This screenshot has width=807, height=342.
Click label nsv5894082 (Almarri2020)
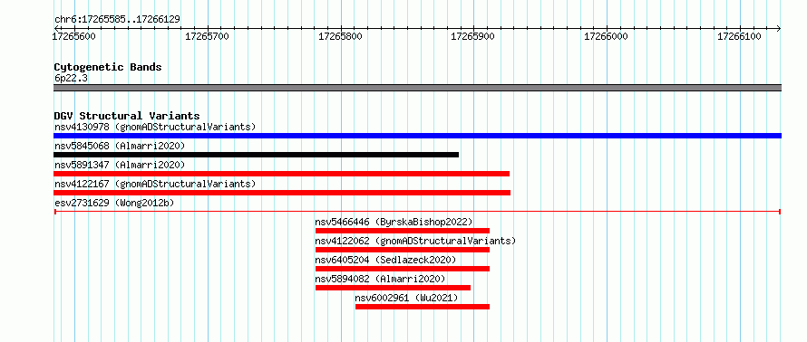pos(380,279)
